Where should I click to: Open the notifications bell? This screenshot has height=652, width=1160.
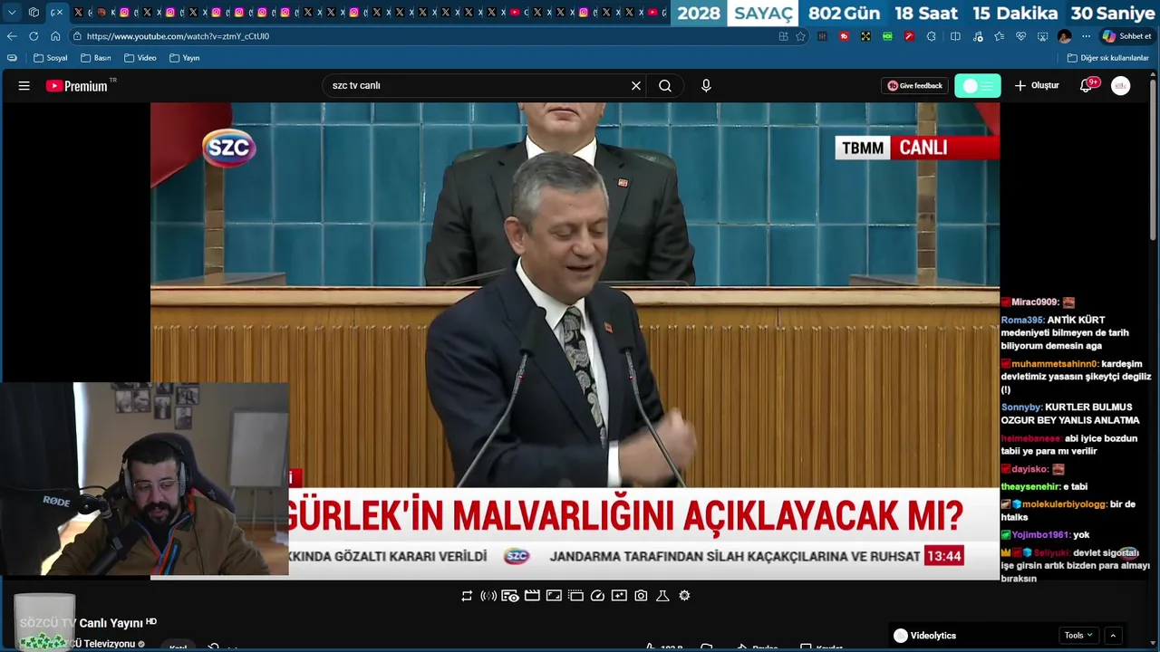(1086, 86)
